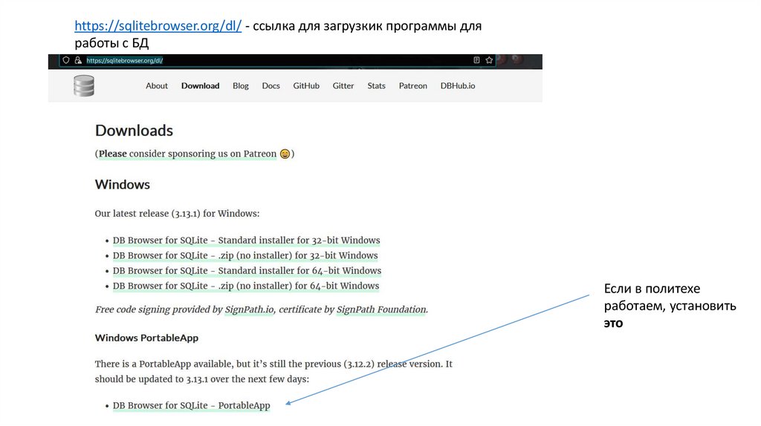Click the Windows PortableApp heading
The height and width of the screenshot is (426, 761).
pyautogui.click(x=146, y=338)
